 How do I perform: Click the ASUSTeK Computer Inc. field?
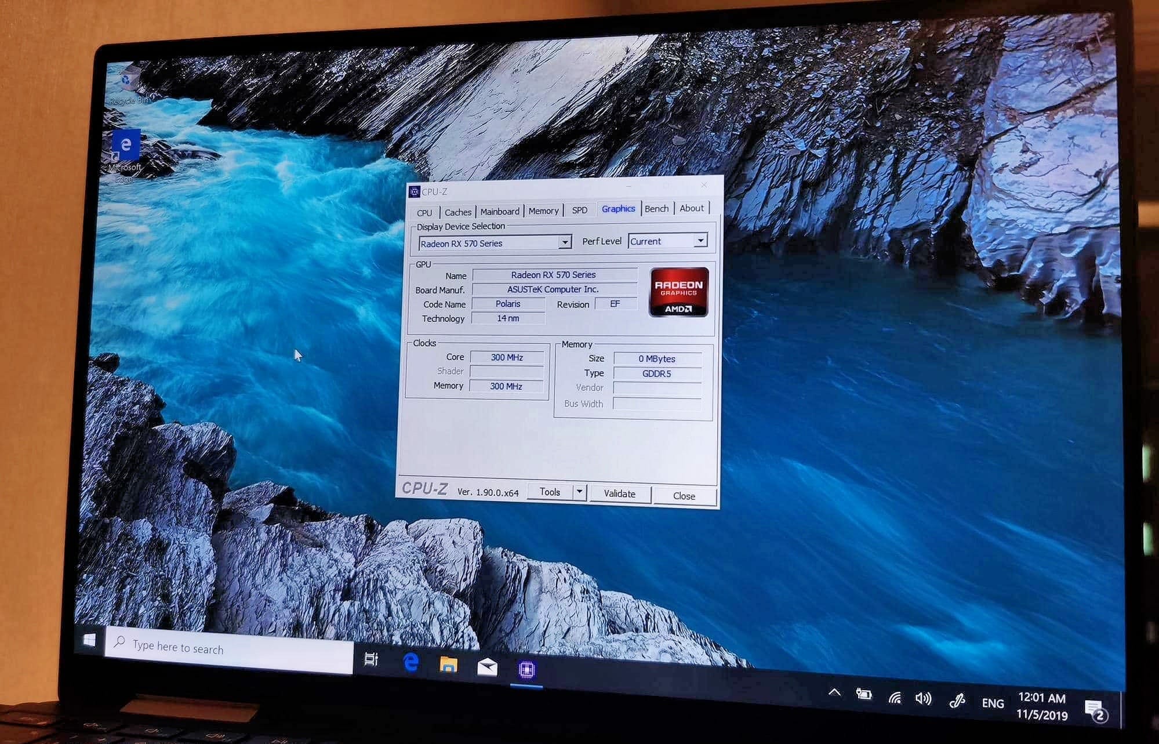pos(554,289)
